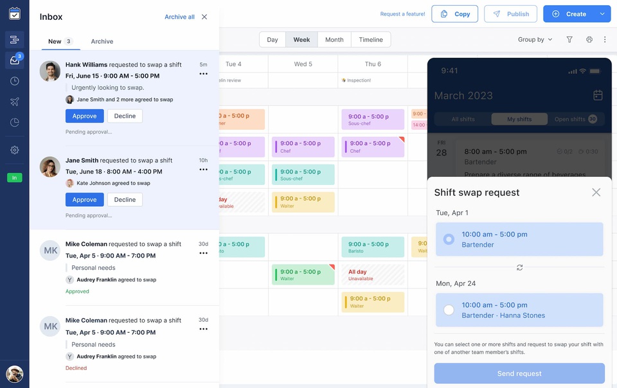Open the Create button dropdown arrow
This screenshot has width=617, height=388.
602,14
